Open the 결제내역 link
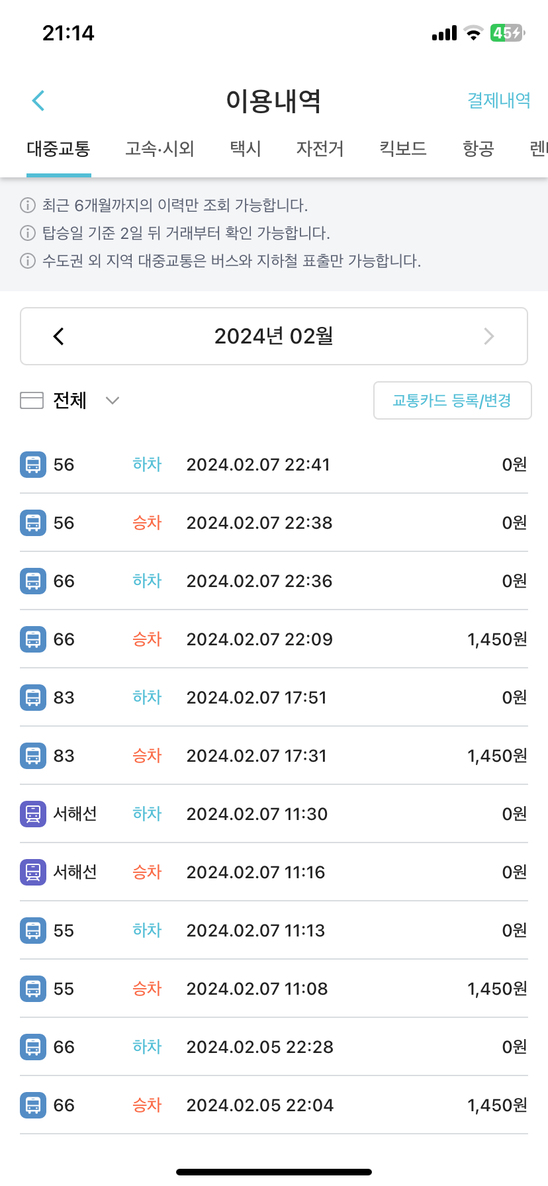This screenshot has width=548, height=1186. [x=499, y=101]
